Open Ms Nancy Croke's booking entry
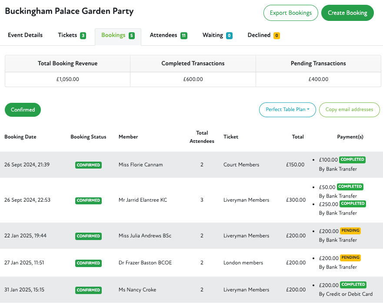Viewport: 383px width, 308px height. [137, 290]
